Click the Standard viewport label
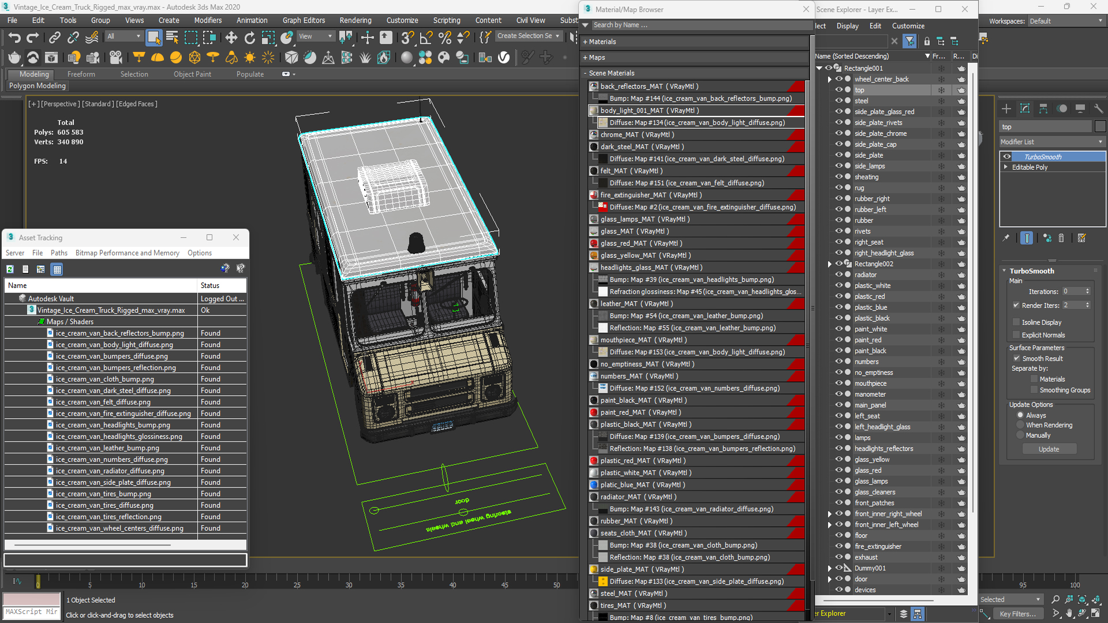The image size is (1108, 623). pyautogui.click(x=97, y=104)
